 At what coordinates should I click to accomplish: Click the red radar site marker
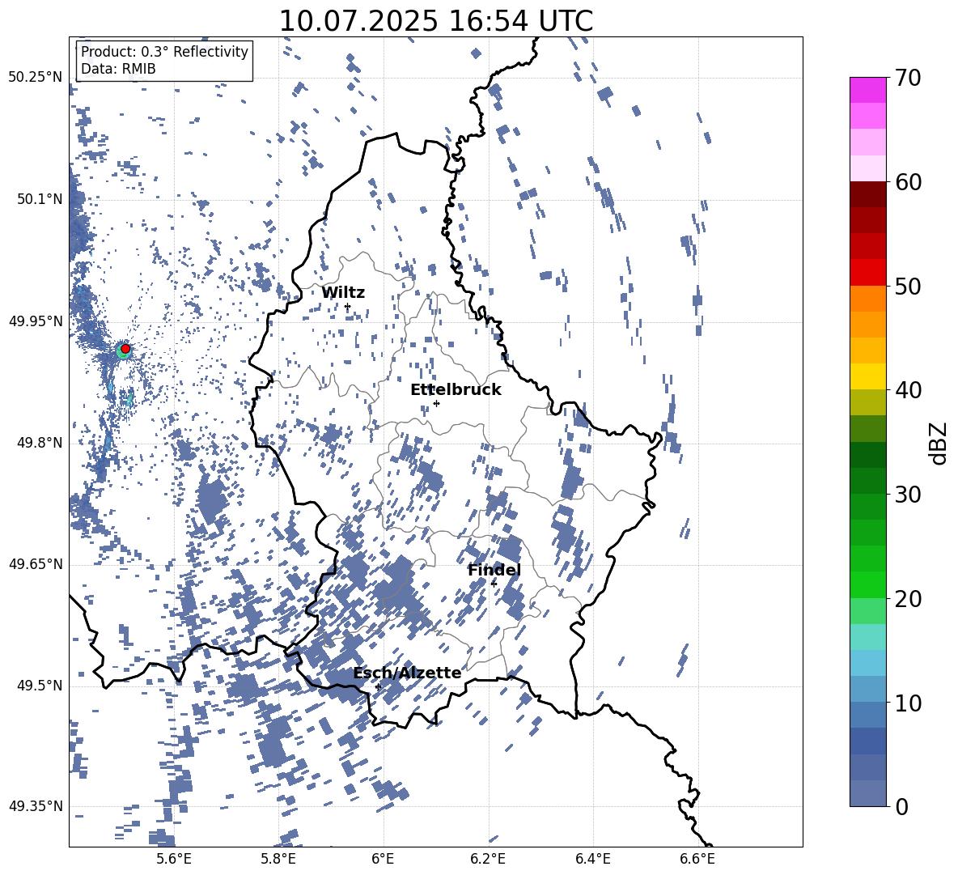pyautogui.click(x=125, y=348)
